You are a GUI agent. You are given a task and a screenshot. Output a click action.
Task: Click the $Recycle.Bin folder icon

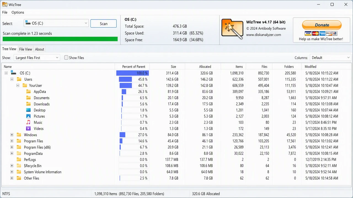(x=19, y=166)
